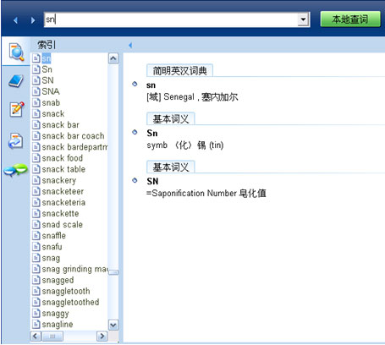Screen dimensions: 385x345
Task: Click into the search word input field
Action: (171, 19)
